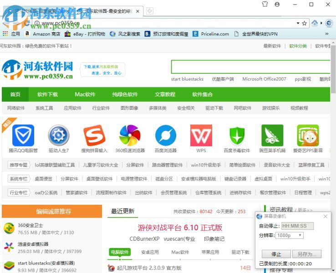Click the green site search box
Screen dimensions: 336x273
(x=251, y=67)
